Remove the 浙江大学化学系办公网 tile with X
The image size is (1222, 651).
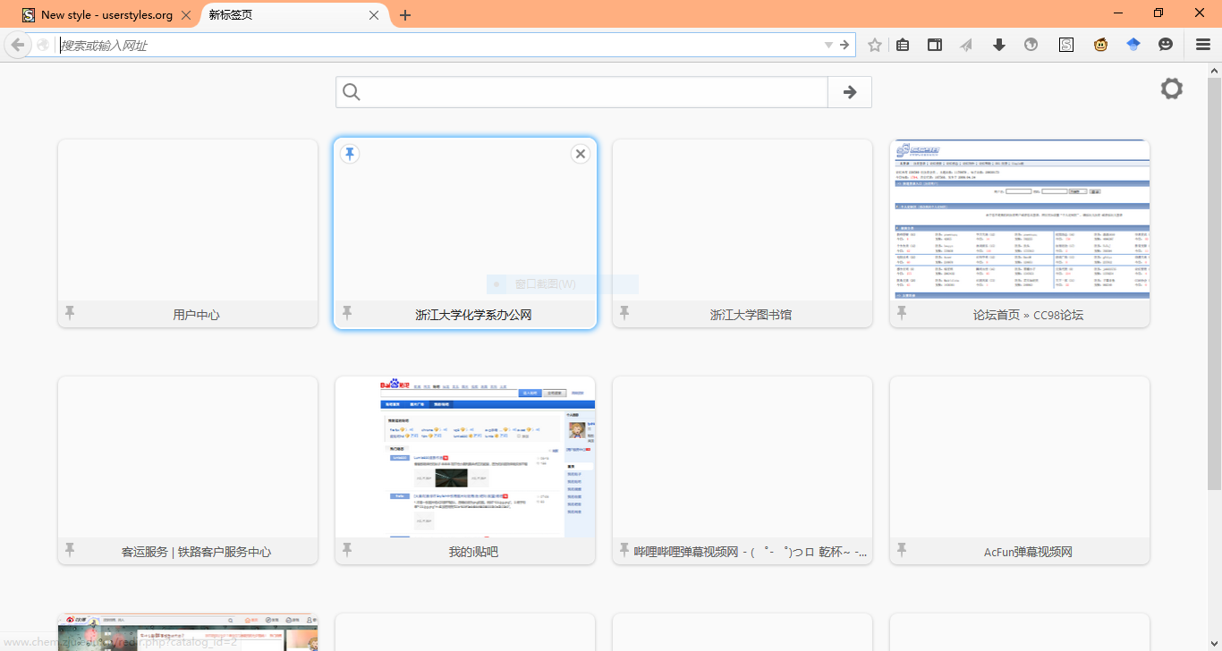[581, 154]
